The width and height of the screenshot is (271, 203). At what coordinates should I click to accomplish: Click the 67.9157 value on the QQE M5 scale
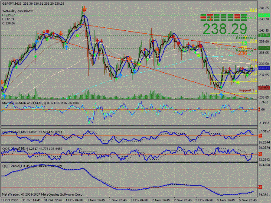tap(264, 131)
